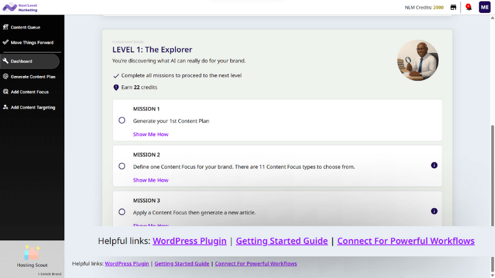This screenshot has height=278, width=495.
Task: Open the large Getting Started Guide link
Action: click(282, 241)
